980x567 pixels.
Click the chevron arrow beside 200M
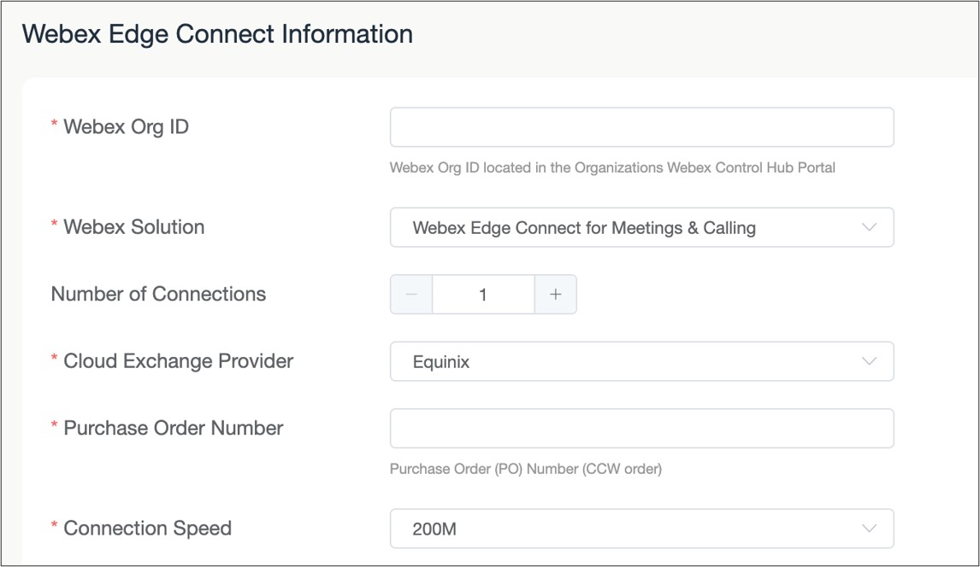point(870,529)
